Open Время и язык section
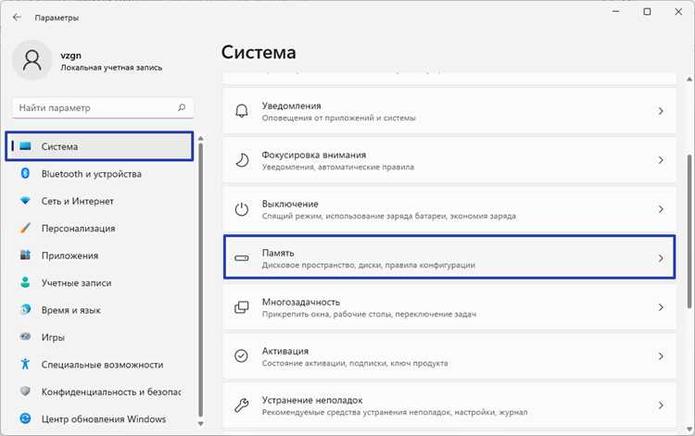 coord(100,310)
